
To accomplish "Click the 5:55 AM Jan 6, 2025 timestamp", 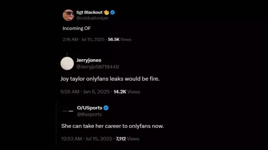I will [85, 92].
